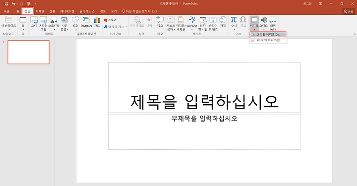Select the 삽입 (Insert) ribbon tab
Screen dimensions: 357x186
[28, 11]
